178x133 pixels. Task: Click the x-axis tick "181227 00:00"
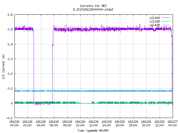(172, 124)
